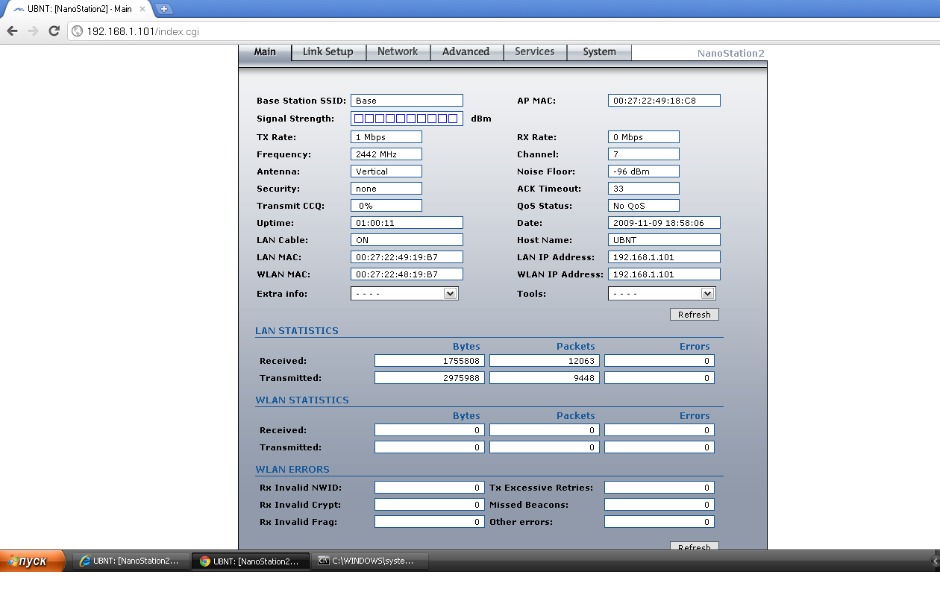
Task: Click the Base Station SSID field
Action: coord(407,101)
